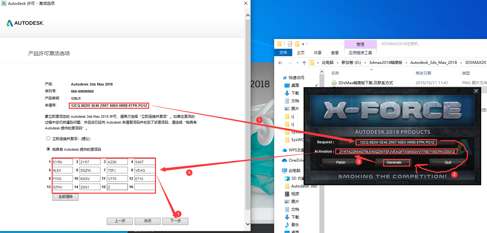The image size is (487, 233).
Task: Click the Patch button in X-Force window
Action: tap(341, 163)
